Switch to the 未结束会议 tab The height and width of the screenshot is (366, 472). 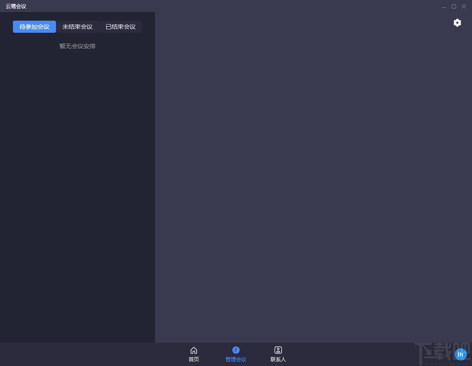78,27
